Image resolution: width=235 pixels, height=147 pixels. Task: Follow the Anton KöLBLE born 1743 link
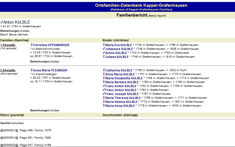116,53
